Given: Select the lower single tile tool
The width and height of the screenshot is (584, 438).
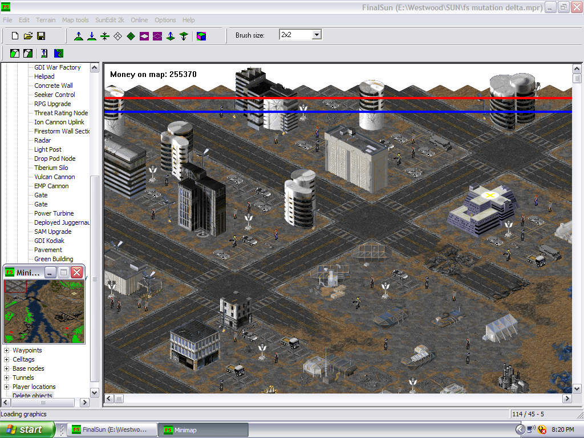Looking at the screenshot, I should (184, 36).
